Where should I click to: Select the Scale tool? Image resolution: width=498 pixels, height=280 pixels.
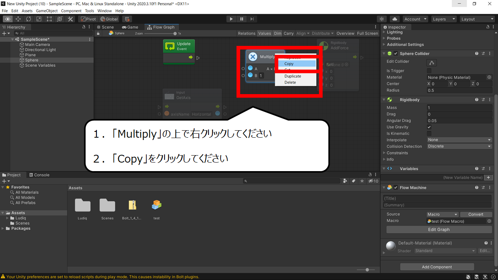[x=39, y=19]
